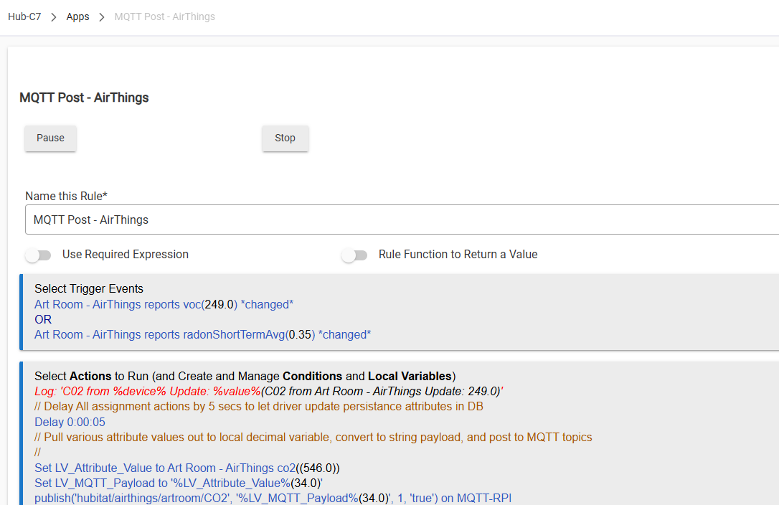Toggle Use Required Expression switch

38,255
